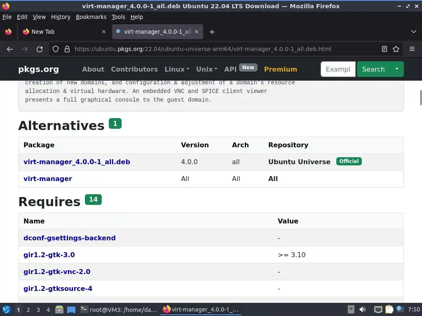Viewport: 422px width, 316px height.
Task: Open the volume control in tray
Action: point(363,309)
